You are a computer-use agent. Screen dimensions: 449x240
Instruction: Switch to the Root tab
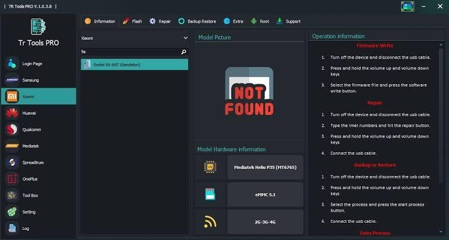coord(260,21)
